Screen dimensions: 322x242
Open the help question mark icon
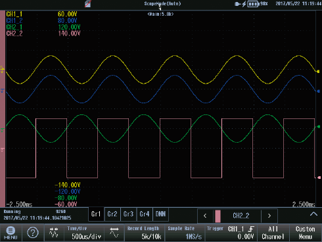point(33,233)
